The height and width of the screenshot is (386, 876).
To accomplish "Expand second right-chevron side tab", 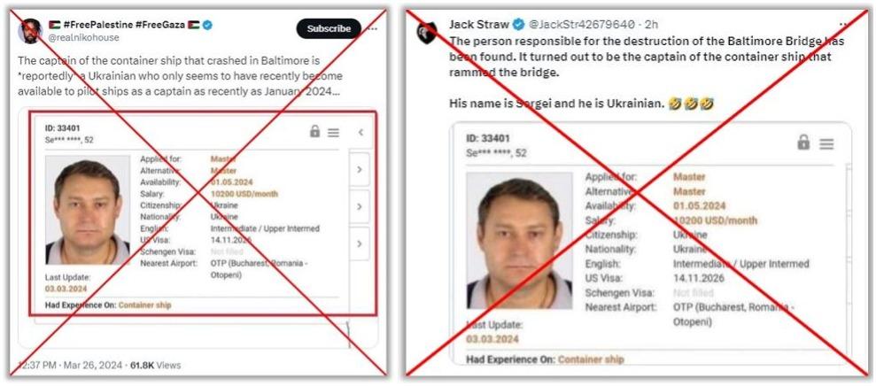I will (360, 206).
